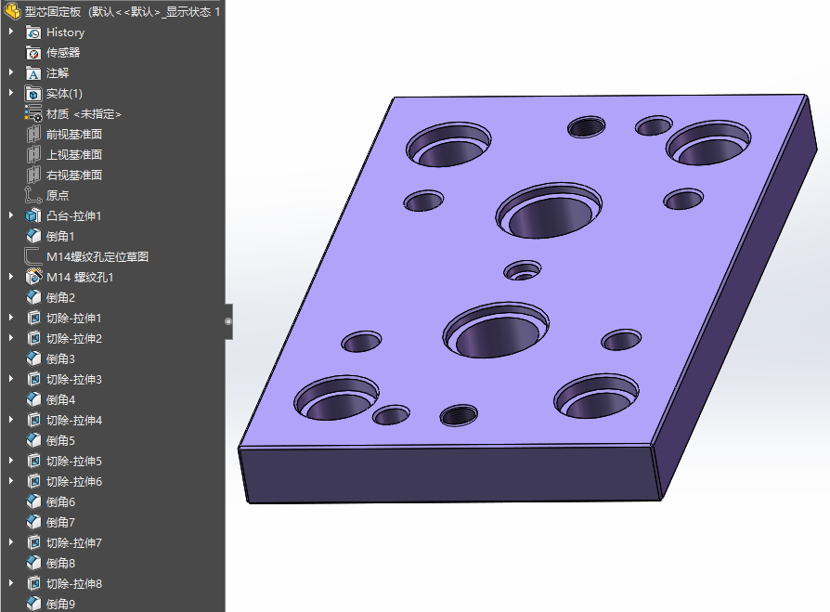Click the 倒角1 chamfer icon

click(x=33, y=236)
